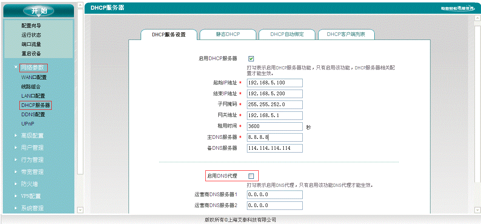481x224 pixels.
Task: Open WAN口配置 page
Action: click(34, 77)
